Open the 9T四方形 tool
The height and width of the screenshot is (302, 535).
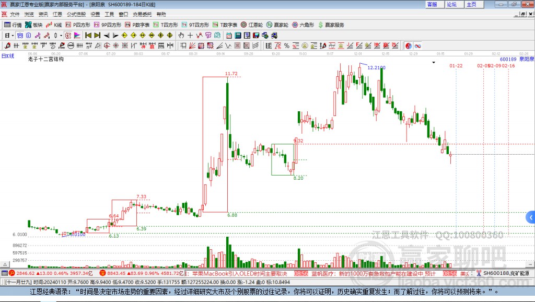tap(195, 25)
